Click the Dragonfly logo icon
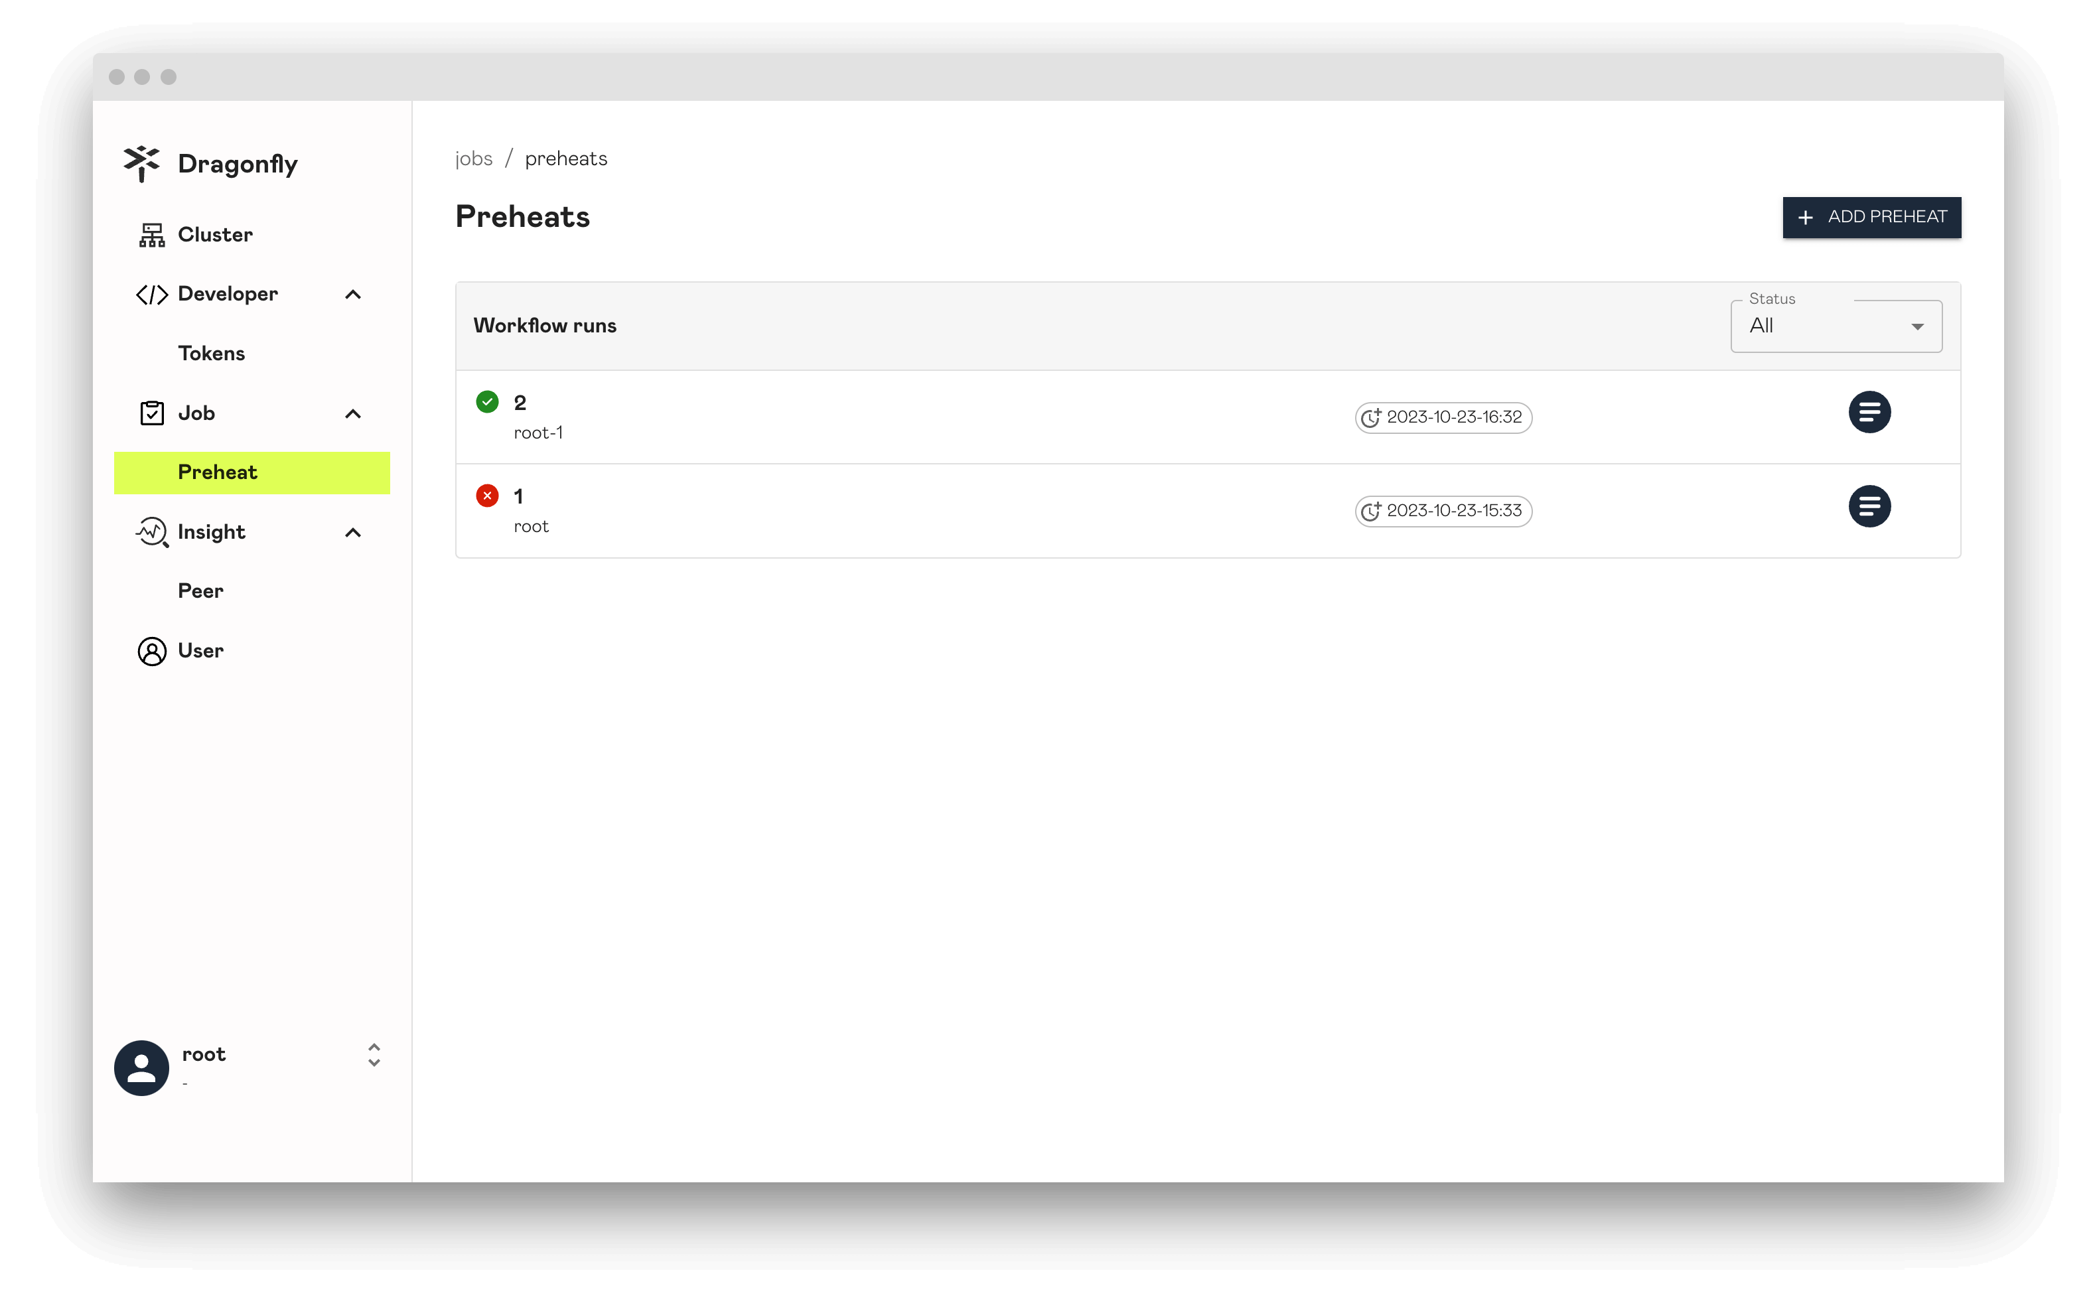 (x=142, y=163)
